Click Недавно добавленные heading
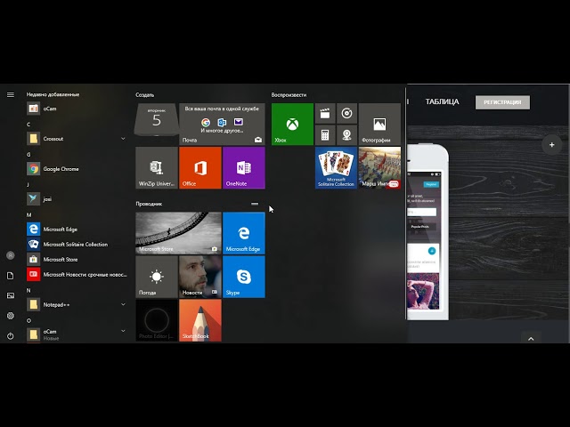Viewport: 570px width, 427px height. click(53, 94)
